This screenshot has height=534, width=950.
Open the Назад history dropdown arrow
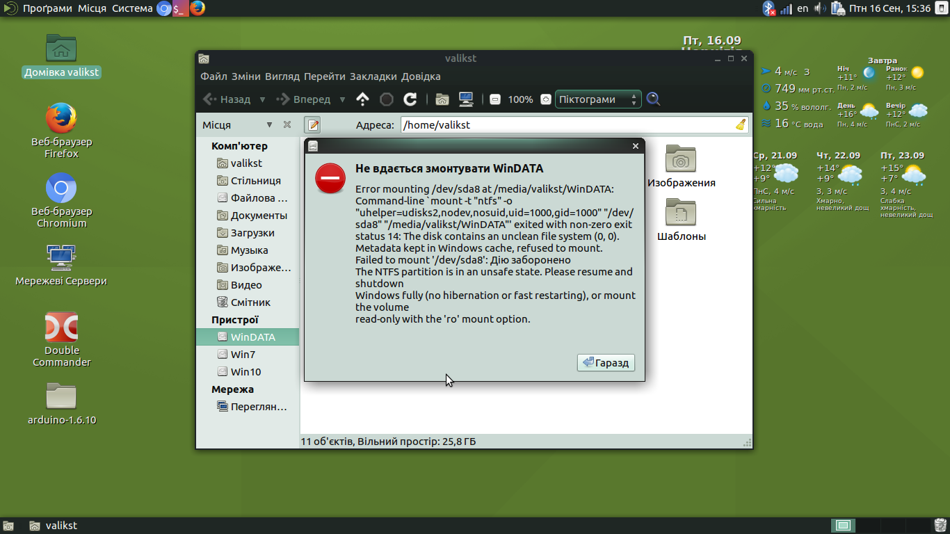point(262,99)
